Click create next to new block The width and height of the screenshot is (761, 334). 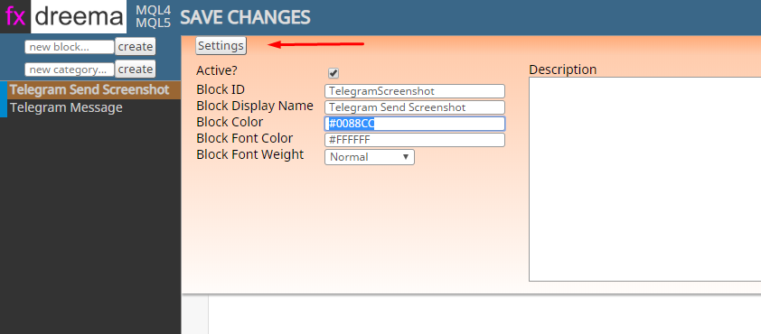point(136,47)
